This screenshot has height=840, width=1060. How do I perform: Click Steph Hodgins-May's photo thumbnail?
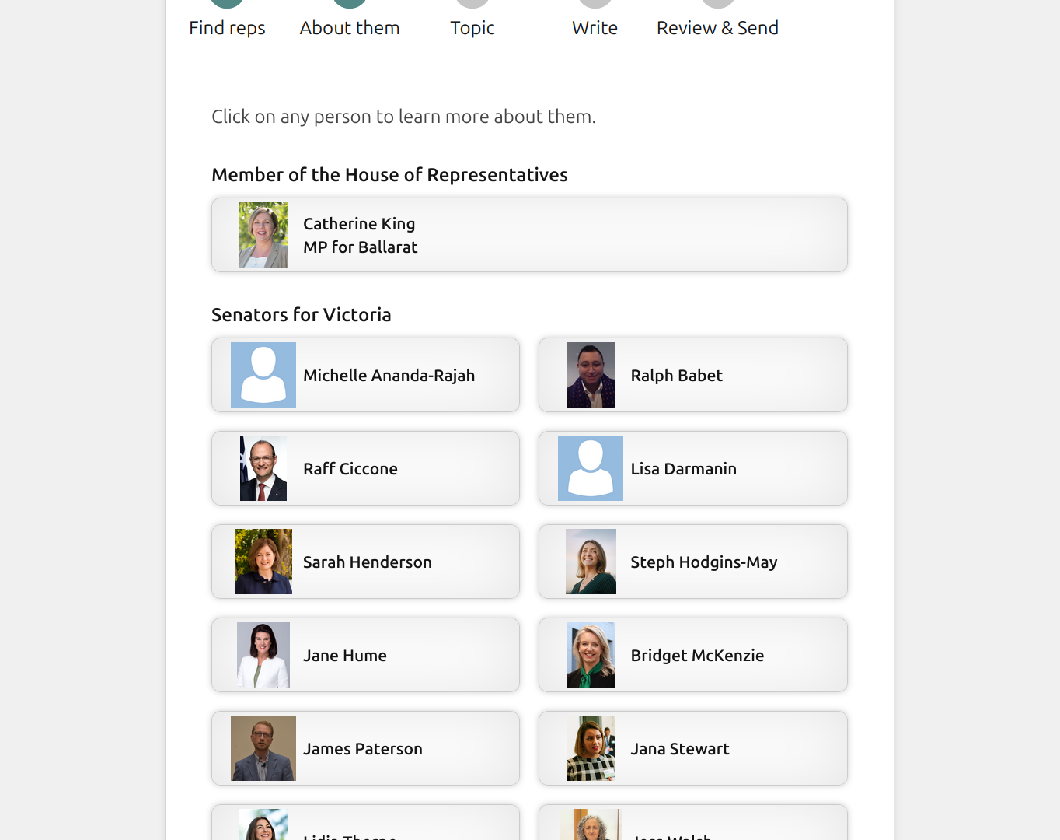[591, 562]
